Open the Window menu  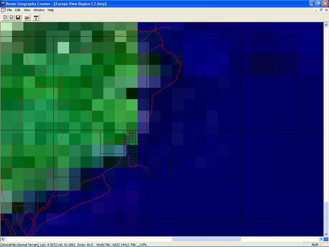(39, 10)
